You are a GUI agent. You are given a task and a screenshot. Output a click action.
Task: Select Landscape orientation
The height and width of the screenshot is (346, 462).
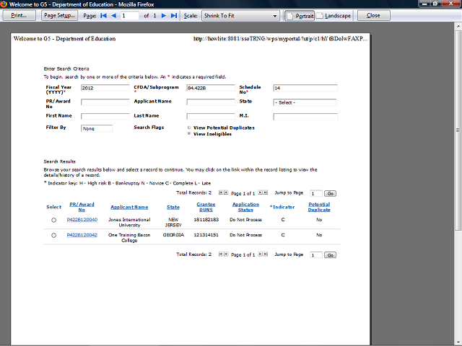(x=334, y=16)
